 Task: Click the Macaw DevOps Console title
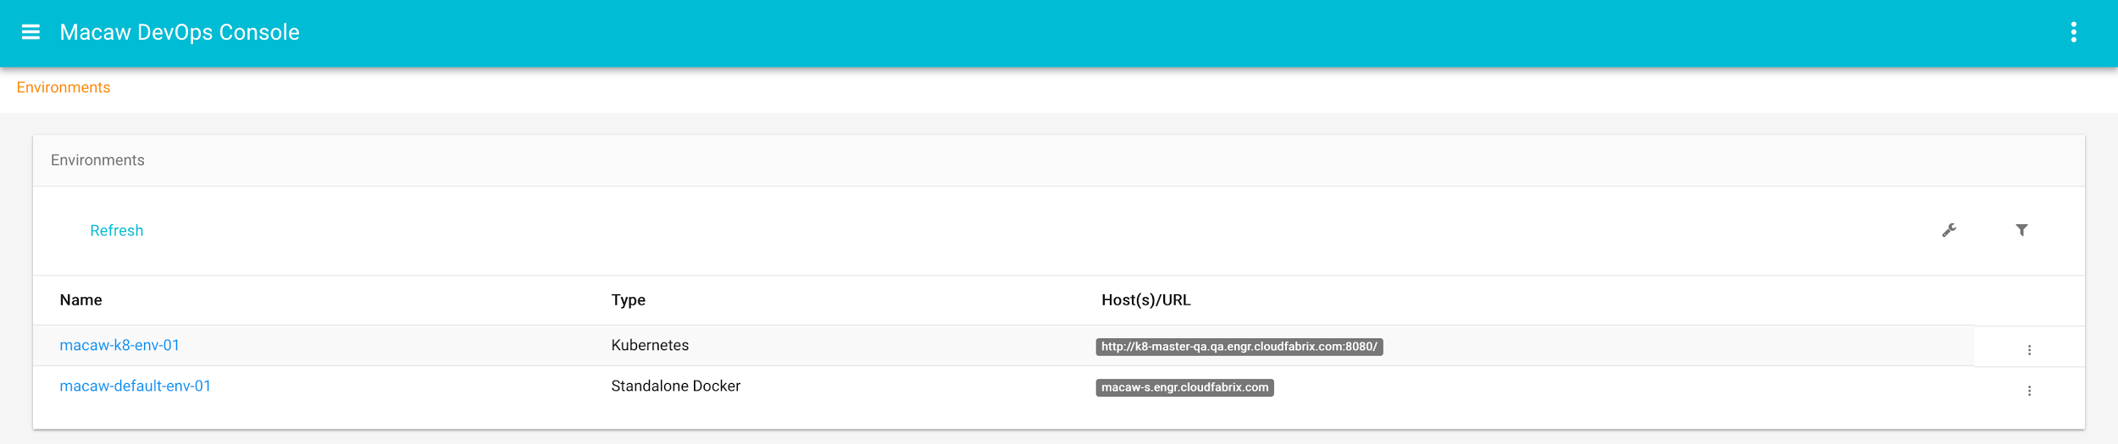pos(180,32)
